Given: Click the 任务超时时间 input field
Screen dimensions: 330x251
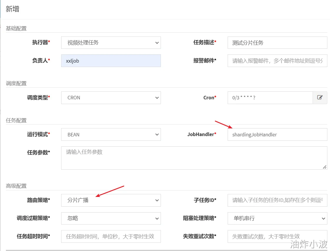Looking at the screenshot, I should click(111, 236).
